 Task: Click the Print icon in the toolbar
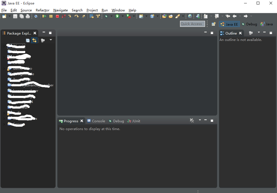28,16
